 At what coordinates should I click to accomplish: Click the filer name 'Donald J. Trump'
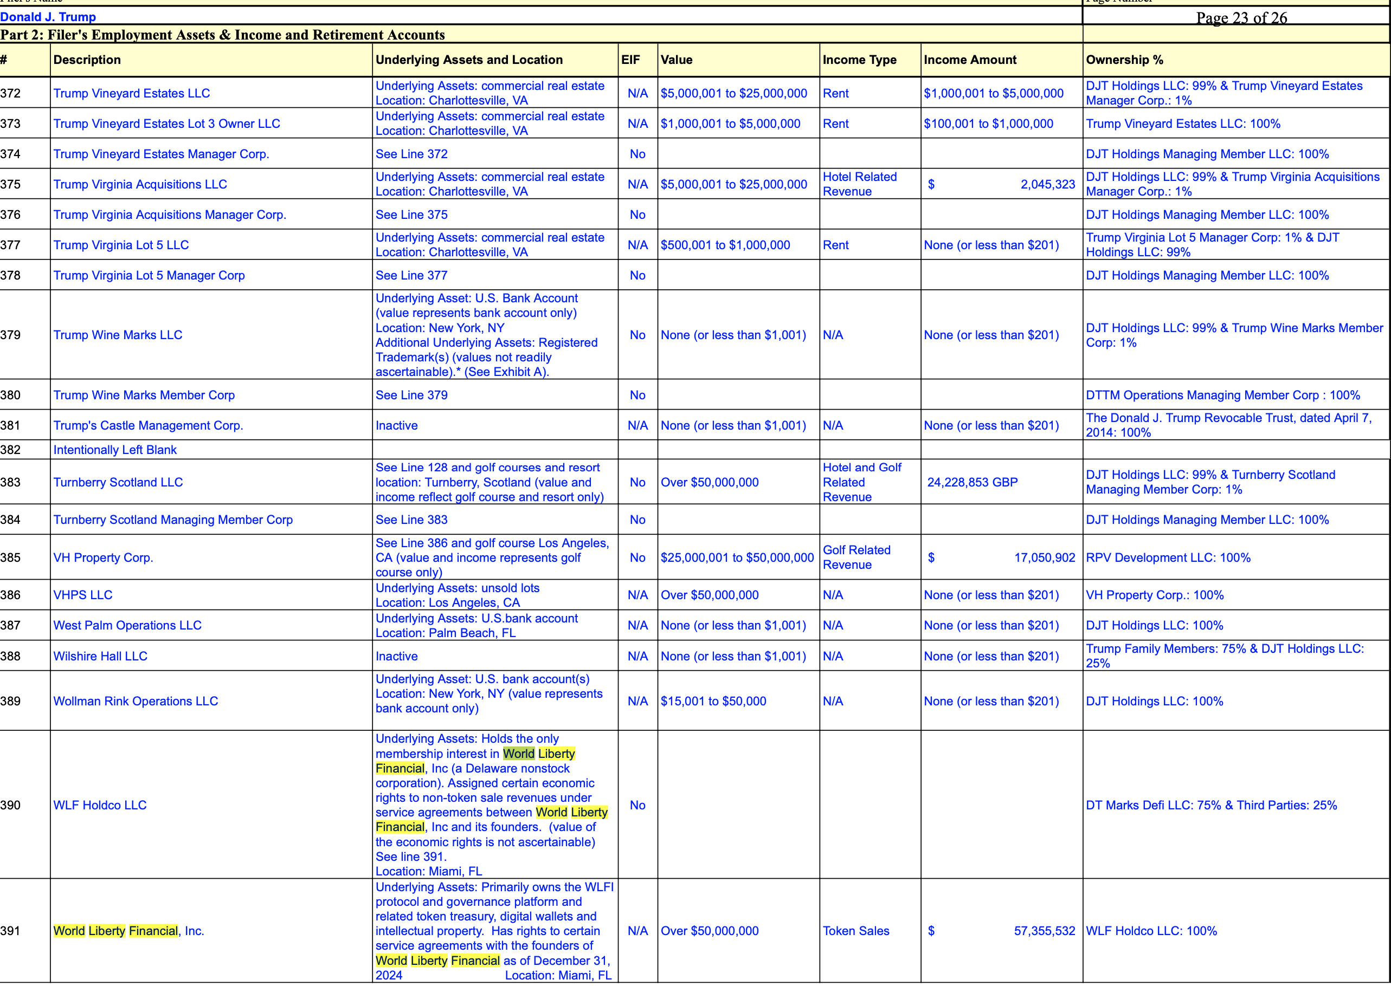tap(48, 17)
